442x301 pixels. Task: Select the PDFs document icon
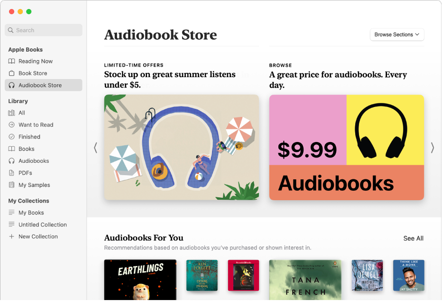tap(11, 173)
